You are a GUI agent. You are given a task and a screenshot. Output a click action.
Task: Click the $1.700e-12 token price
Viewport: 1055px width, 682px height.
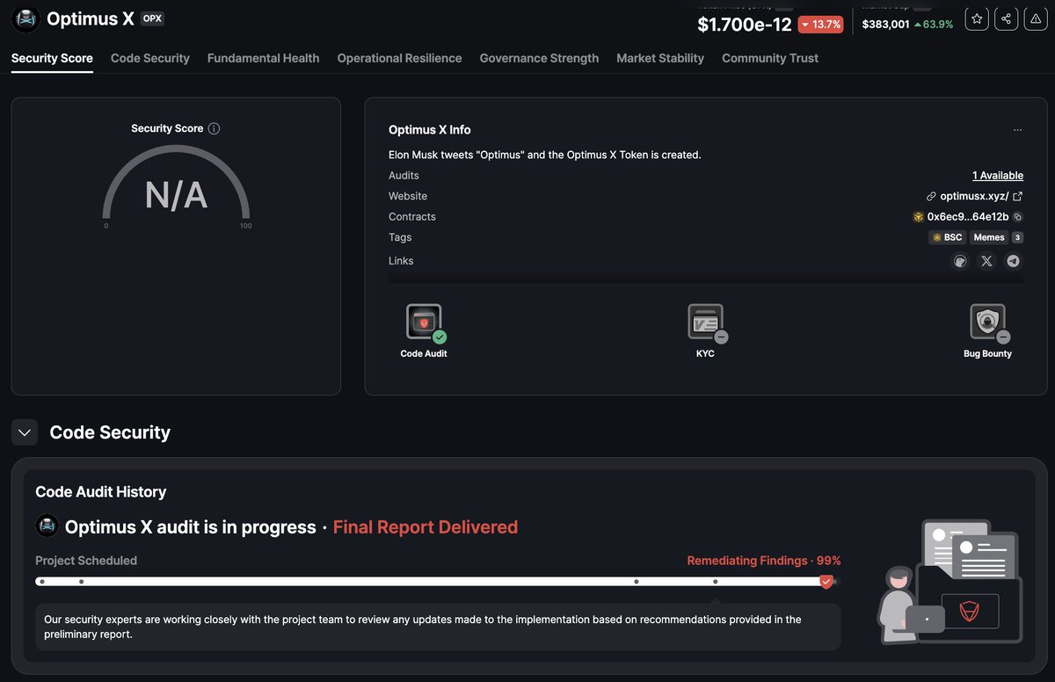tap(745, 25)
